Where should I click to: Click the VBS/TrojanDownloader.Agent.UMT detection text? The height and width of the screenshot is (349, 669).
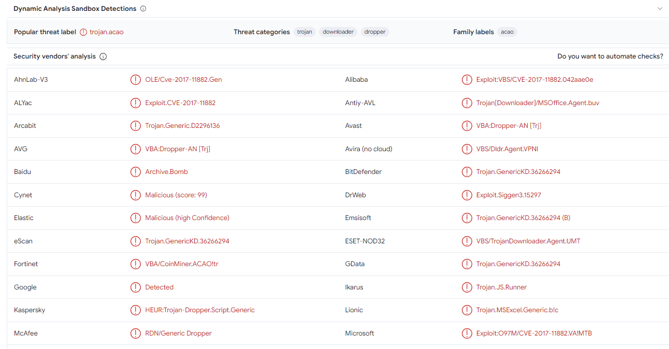click(x=528, y=241)
